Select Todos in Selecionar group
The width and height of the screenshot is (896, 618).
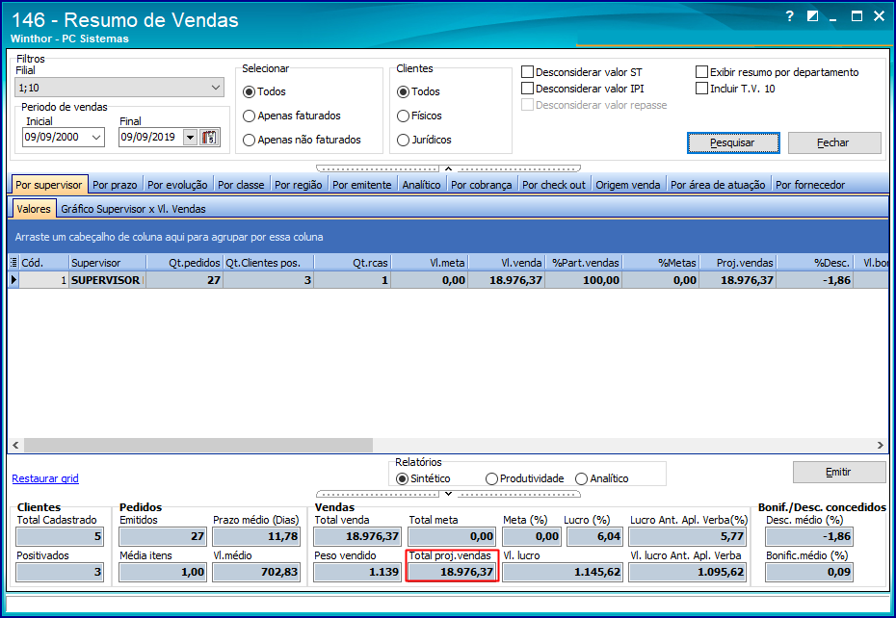pyautogui.click(x=264, y=91)
